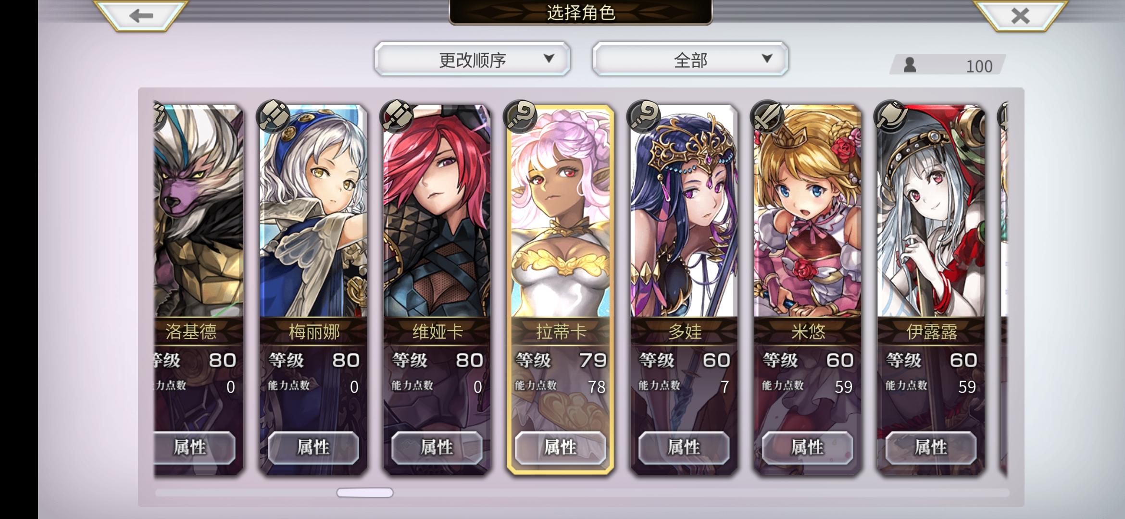This screenshot has height=519, width=1125.
Task: Click the horizontal scrollbar handle
Action: [365, 493]
